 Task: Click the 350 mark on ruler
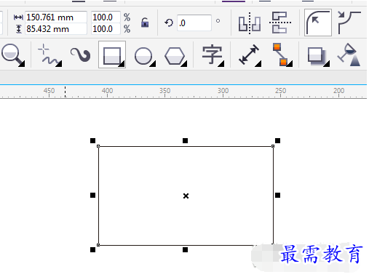pos(165,91)
